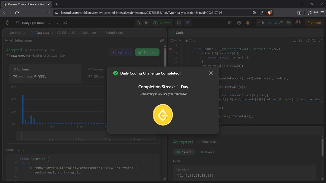Open the Submissions tab
This screenshot has width=326, height=183.
[112, 33]
